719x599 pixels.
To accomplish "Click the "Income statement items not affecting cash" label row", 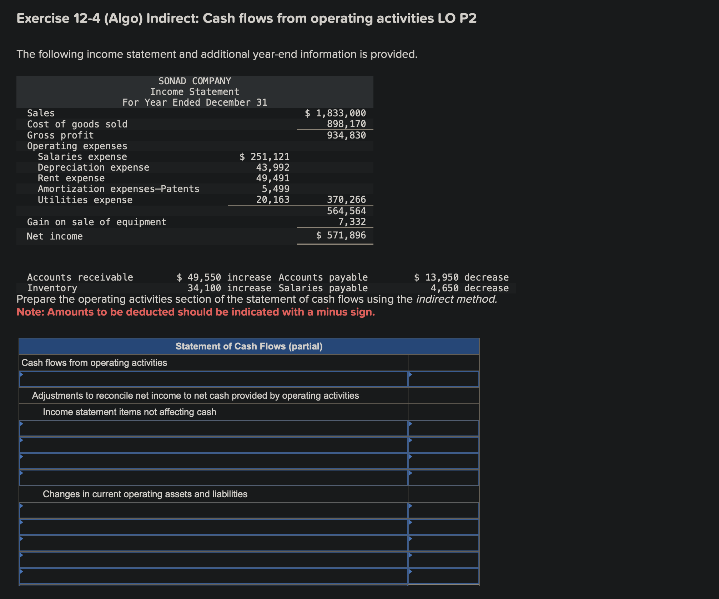I will click(129, 412).
